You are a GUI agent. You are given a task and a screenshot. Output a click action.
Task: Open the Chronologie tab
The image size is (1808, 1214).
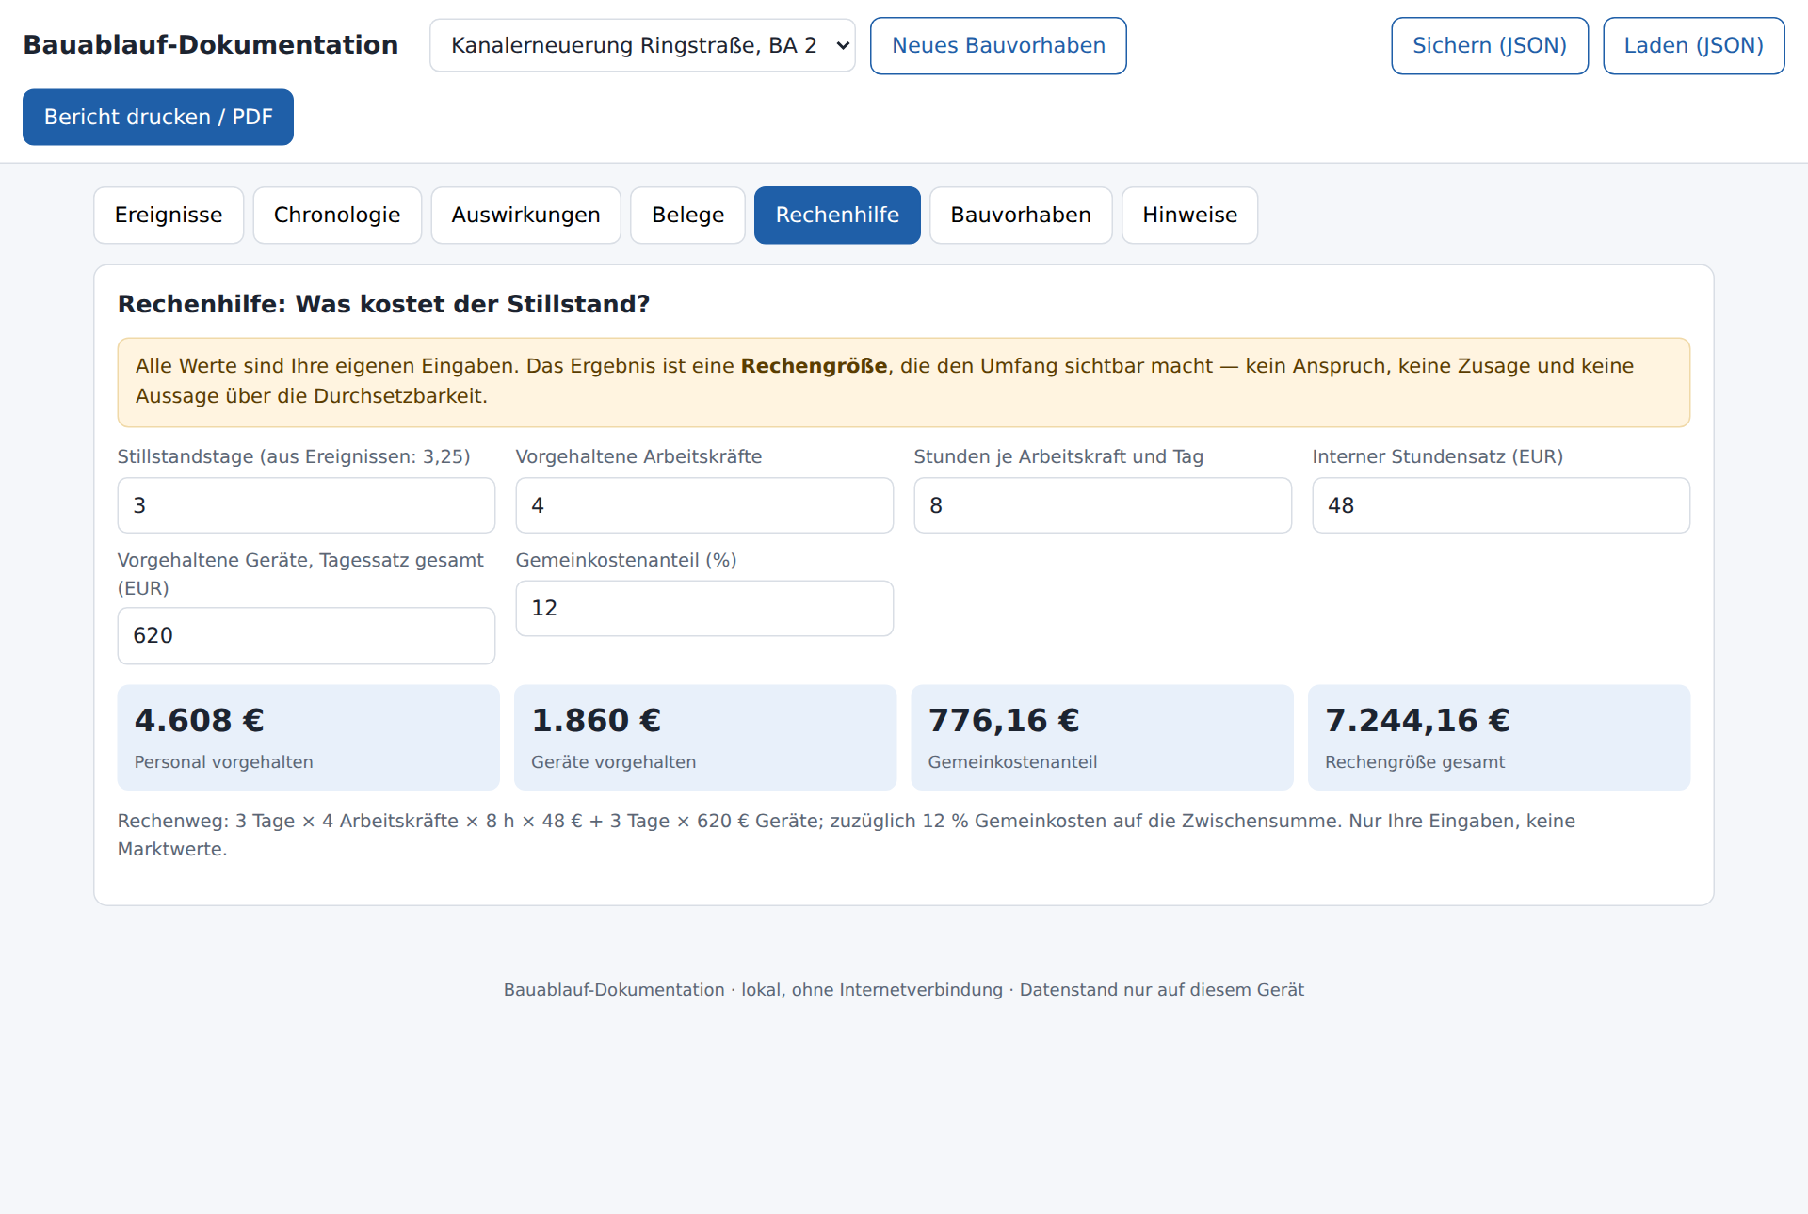tap(337, 215)
